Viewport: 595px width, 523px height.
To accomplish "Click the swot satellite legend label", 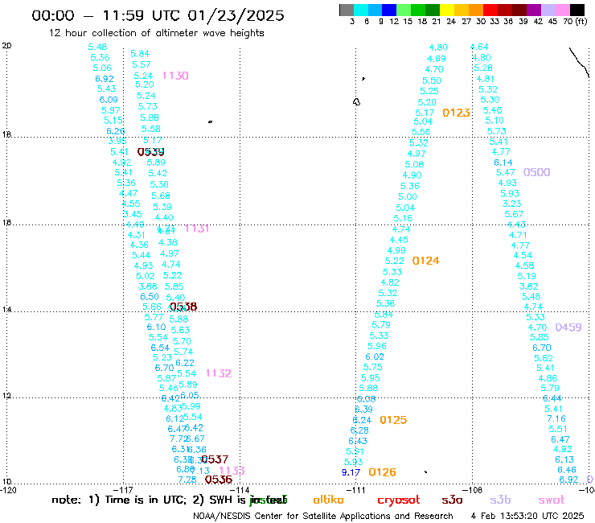I will click(x=552, y=500).
